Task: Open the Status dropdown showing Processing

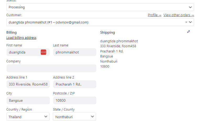Action: click(100, 7)
